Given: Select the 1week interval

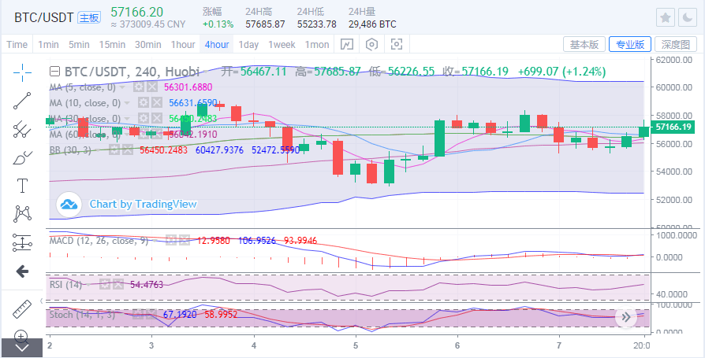Looking at the screenshot, I should tap(282, 44).
